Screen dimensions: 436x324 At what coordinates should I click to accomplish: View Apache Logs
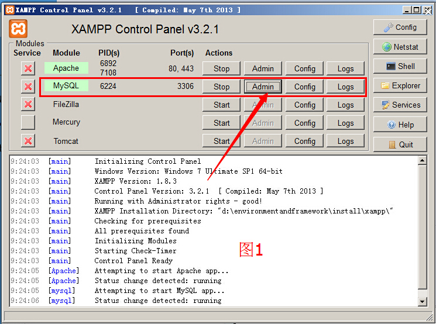[345, 68]
